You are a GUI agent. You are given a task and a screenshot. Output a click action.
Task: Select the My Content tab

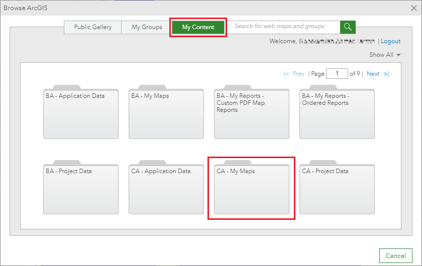coord(198,27)
